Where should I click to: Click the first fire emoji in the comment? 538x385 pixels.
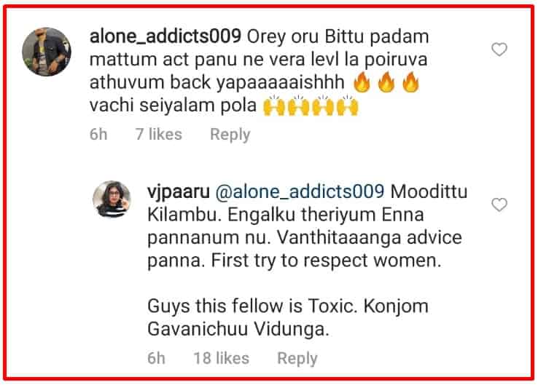(362, 82)
